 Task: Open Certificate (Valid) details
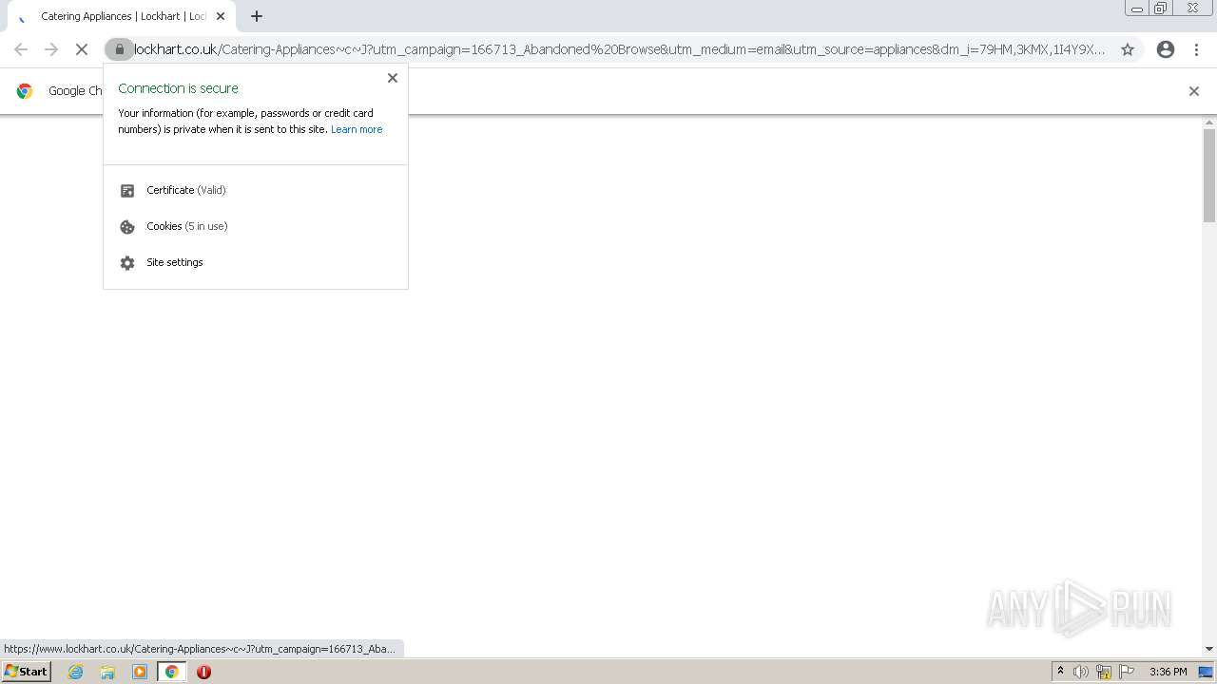[256, 190]
